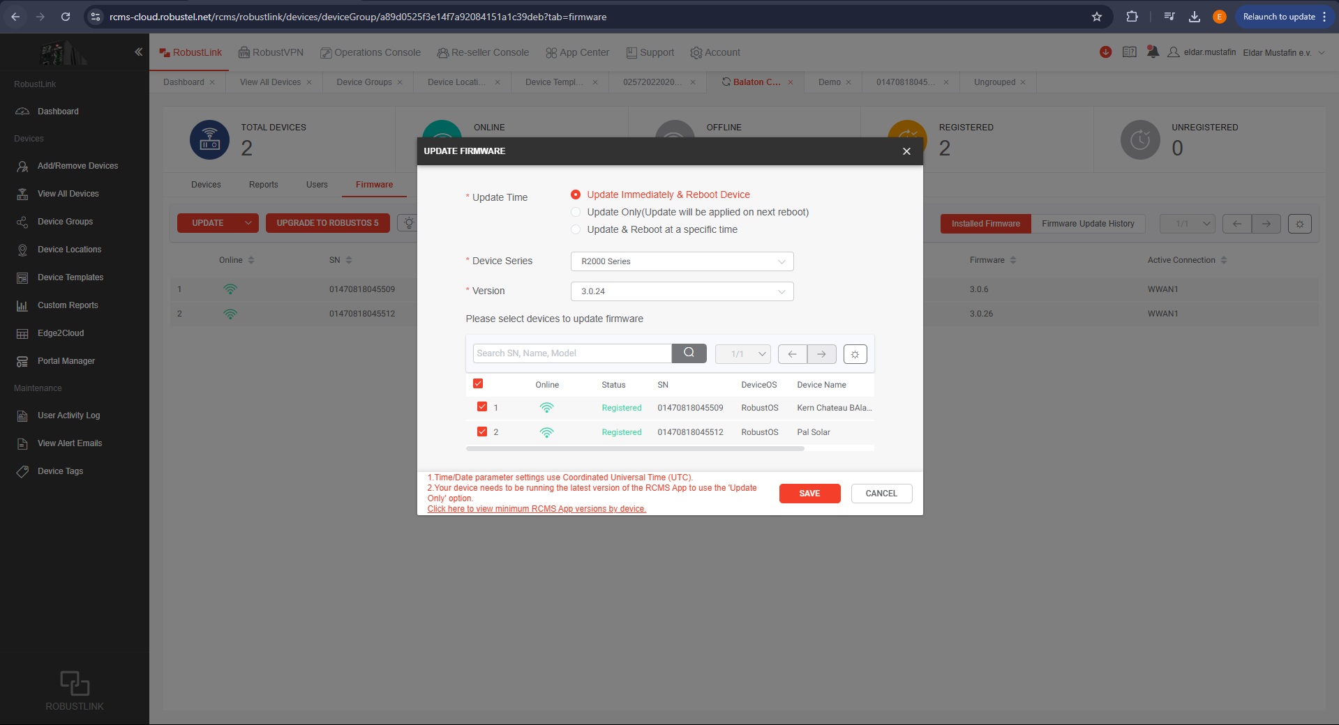1339x725 pixels.
Task: Switch to the Users sub-tab
Action: 317,185
